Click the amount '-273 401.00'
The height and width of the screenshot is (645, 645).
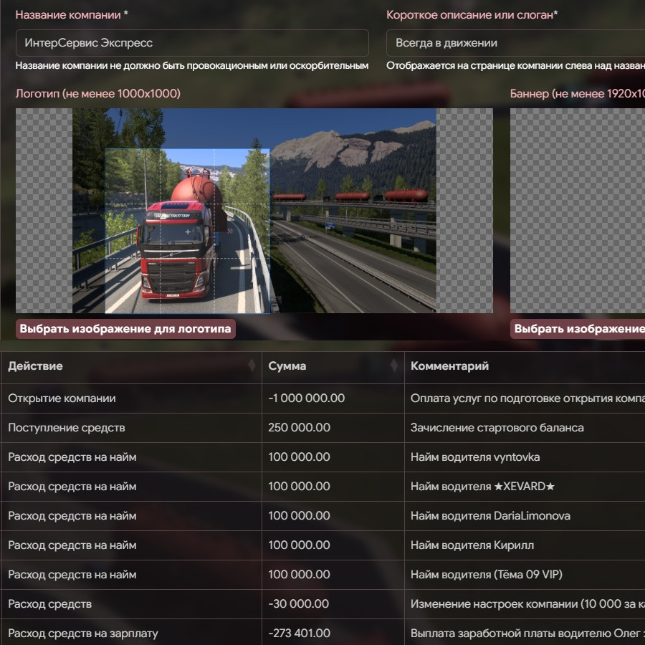(299, 633)
